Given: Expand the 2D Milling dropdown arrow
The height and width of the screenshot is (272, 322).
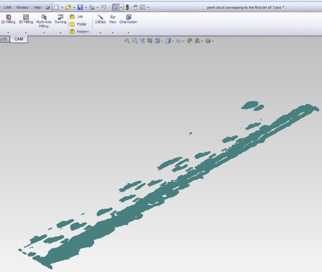Looking at the screenshot, I should [x=8, y=32].
